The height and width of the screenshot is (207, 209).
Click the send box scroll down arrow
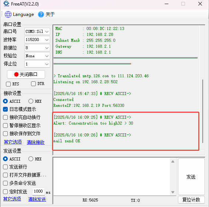click(173, 192)
